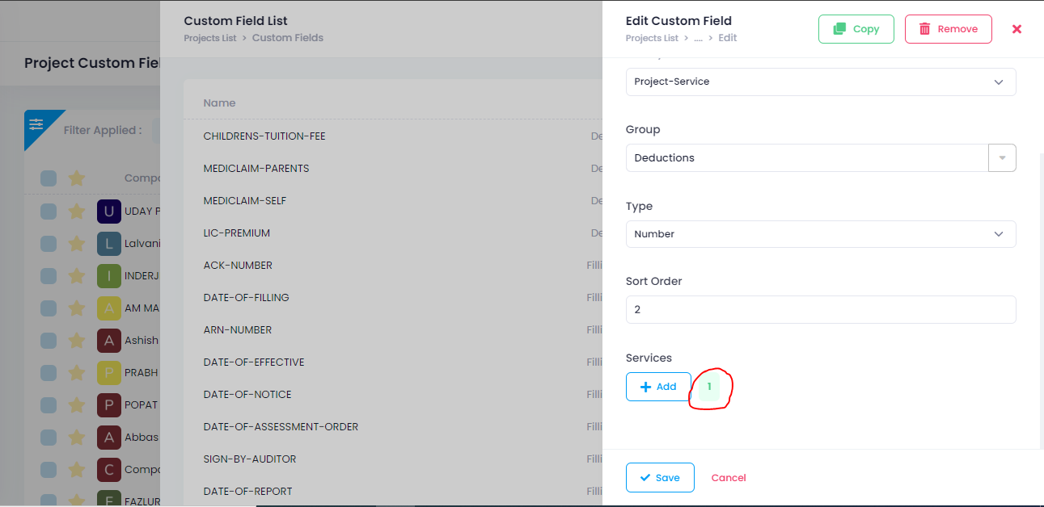The image size is (1044, 507).
Task: Toggle the select-all header checkbox
Action: pyautogui.click(x=49, y=178)
